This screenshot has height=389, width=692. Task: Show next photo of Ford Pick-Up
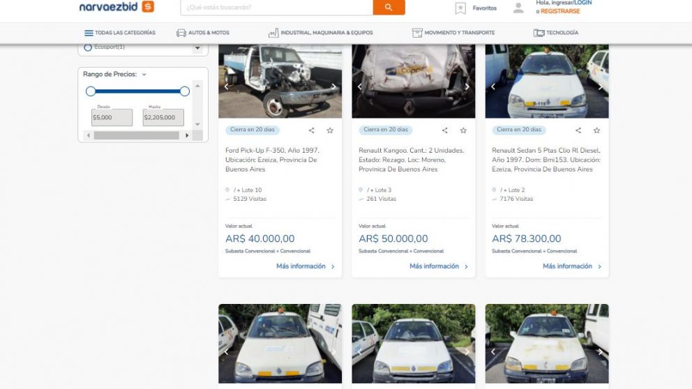(x=333, y=87)
